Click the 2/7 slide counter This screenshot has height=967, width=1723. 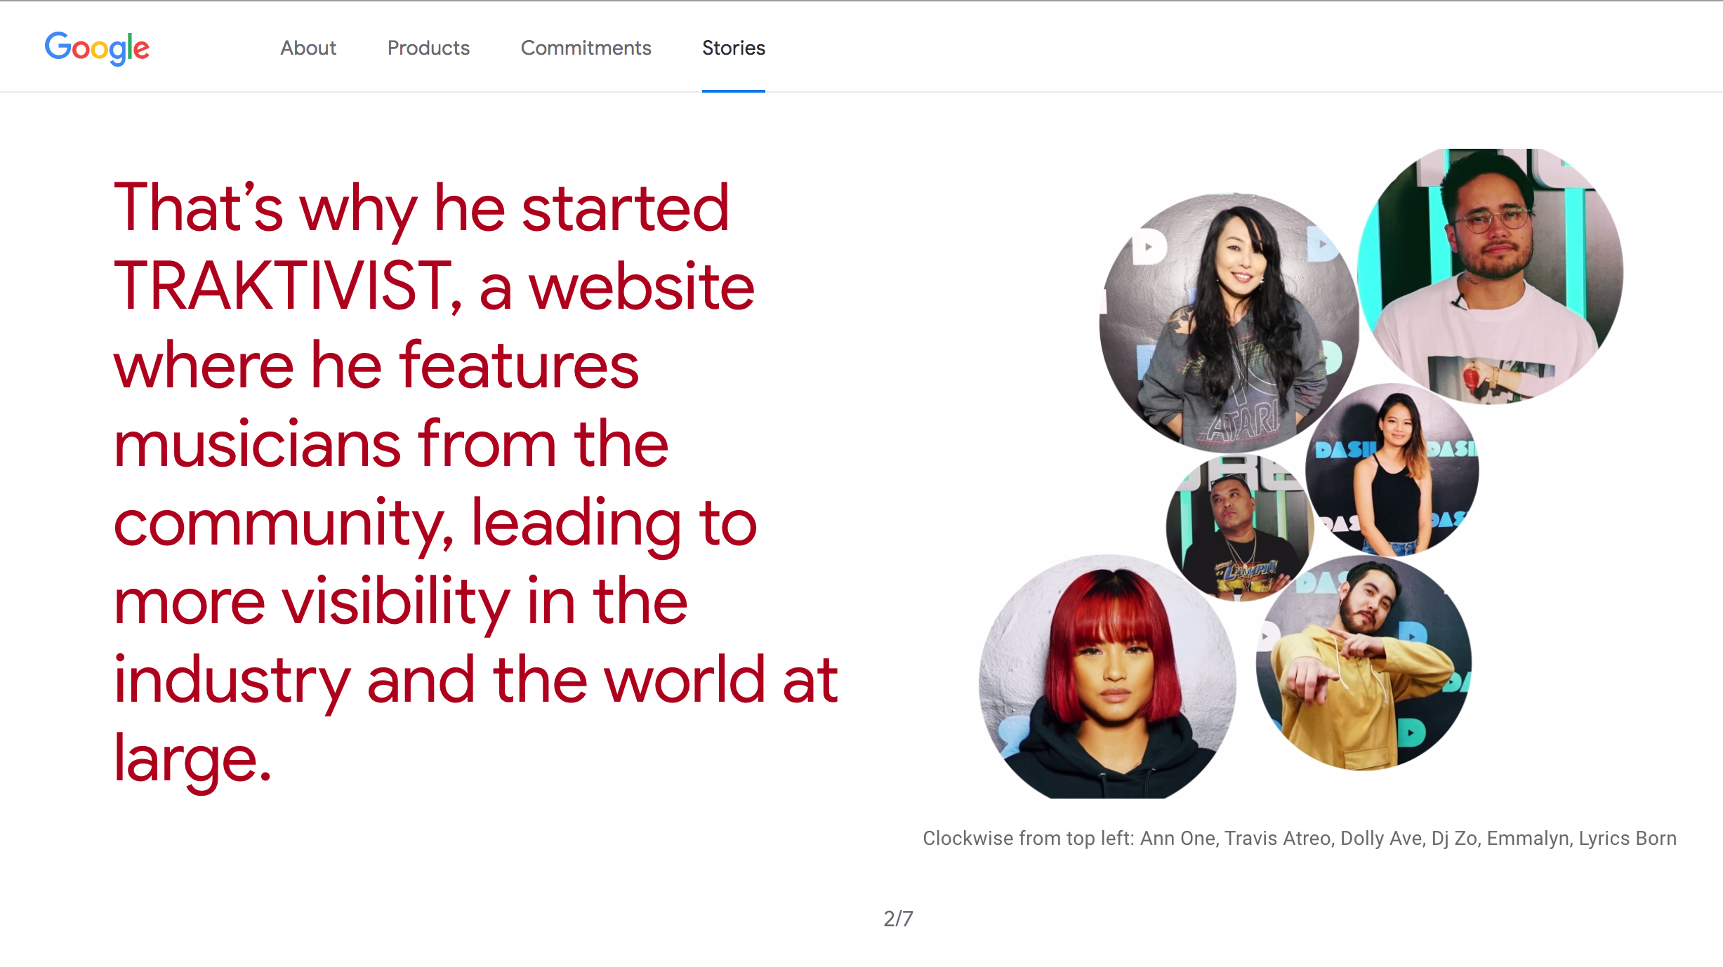pyautogui.click(x=898, y=919)
